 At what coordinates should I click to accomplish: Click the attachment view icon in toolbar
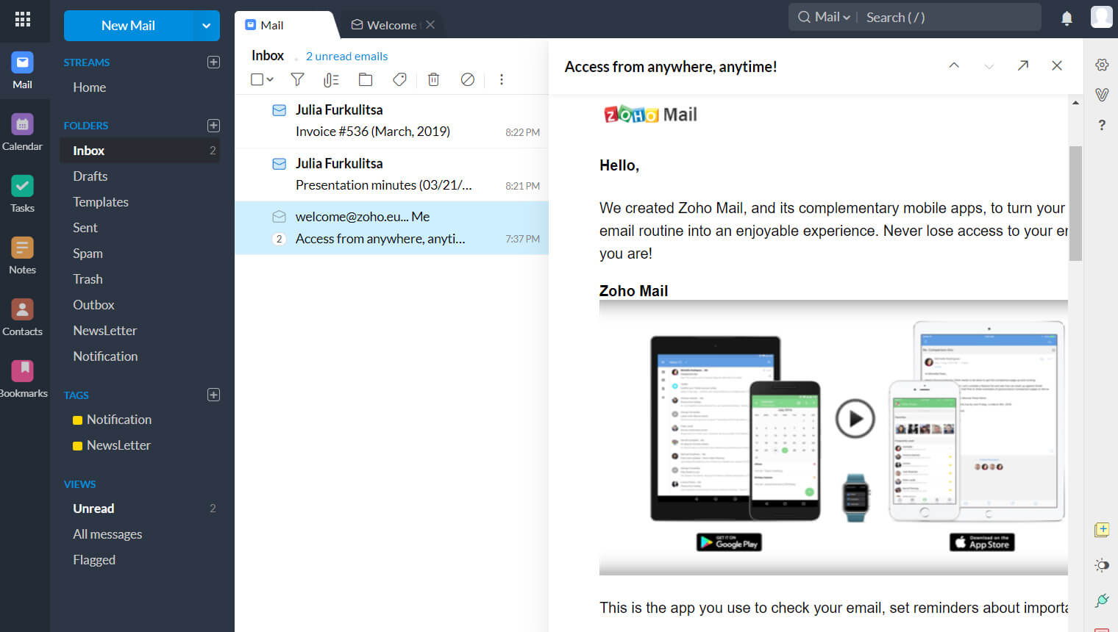click(x=331, y=79)
